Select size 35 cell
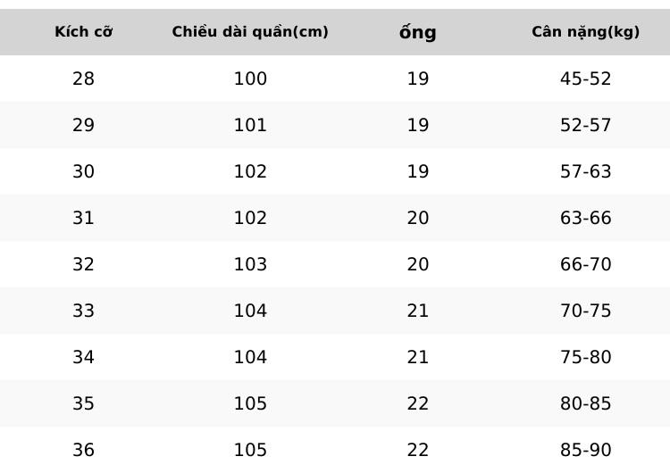 pyautogui.click(x=83, y=404)
